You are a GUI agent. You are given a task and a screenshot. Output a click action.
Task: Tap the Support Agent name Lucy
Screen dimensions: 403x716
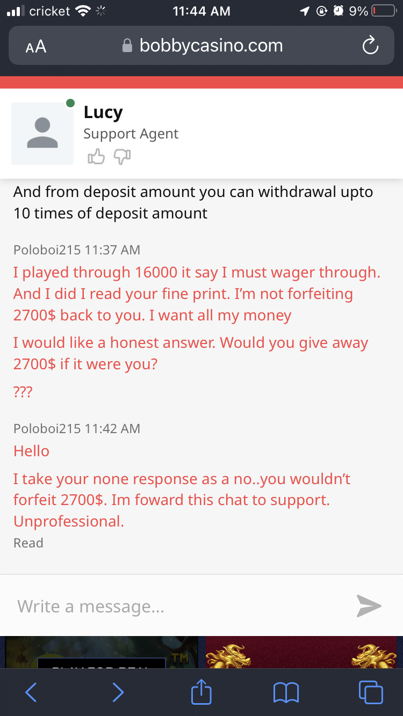tap(103, 113)
